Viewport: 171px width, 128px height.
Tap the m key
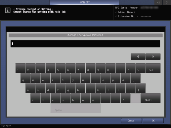click(96, 98)
